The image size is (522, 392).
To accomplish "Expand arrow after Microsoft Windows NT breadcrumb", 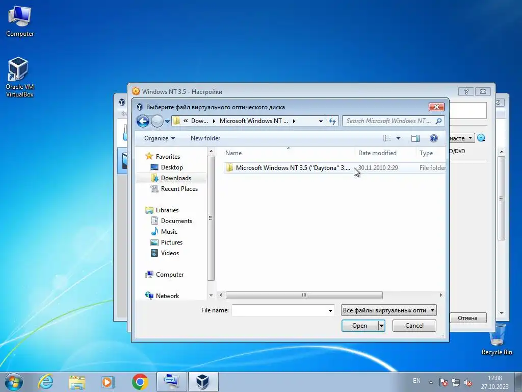I will coord(294,121).
